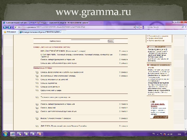Click the page scrollbar up arrow
Image resolution: width=187 pixels, height=140 pixels.
point(185,36)
